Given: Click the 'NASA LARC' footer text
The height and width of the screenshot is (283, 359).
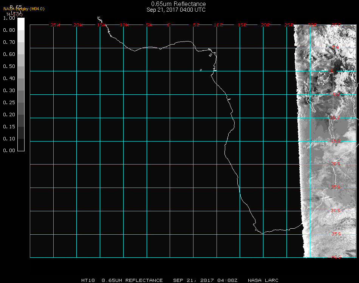Looking at the screenshot, I should [263, 280].
